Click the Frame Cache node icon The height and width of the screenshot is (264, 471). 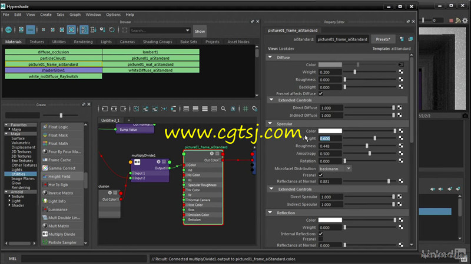click(45, 160)
